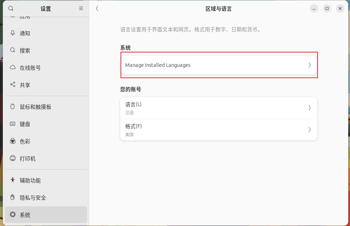Expand the 格式(F) row chevron
350x226 pixels.
click(309, 130)
